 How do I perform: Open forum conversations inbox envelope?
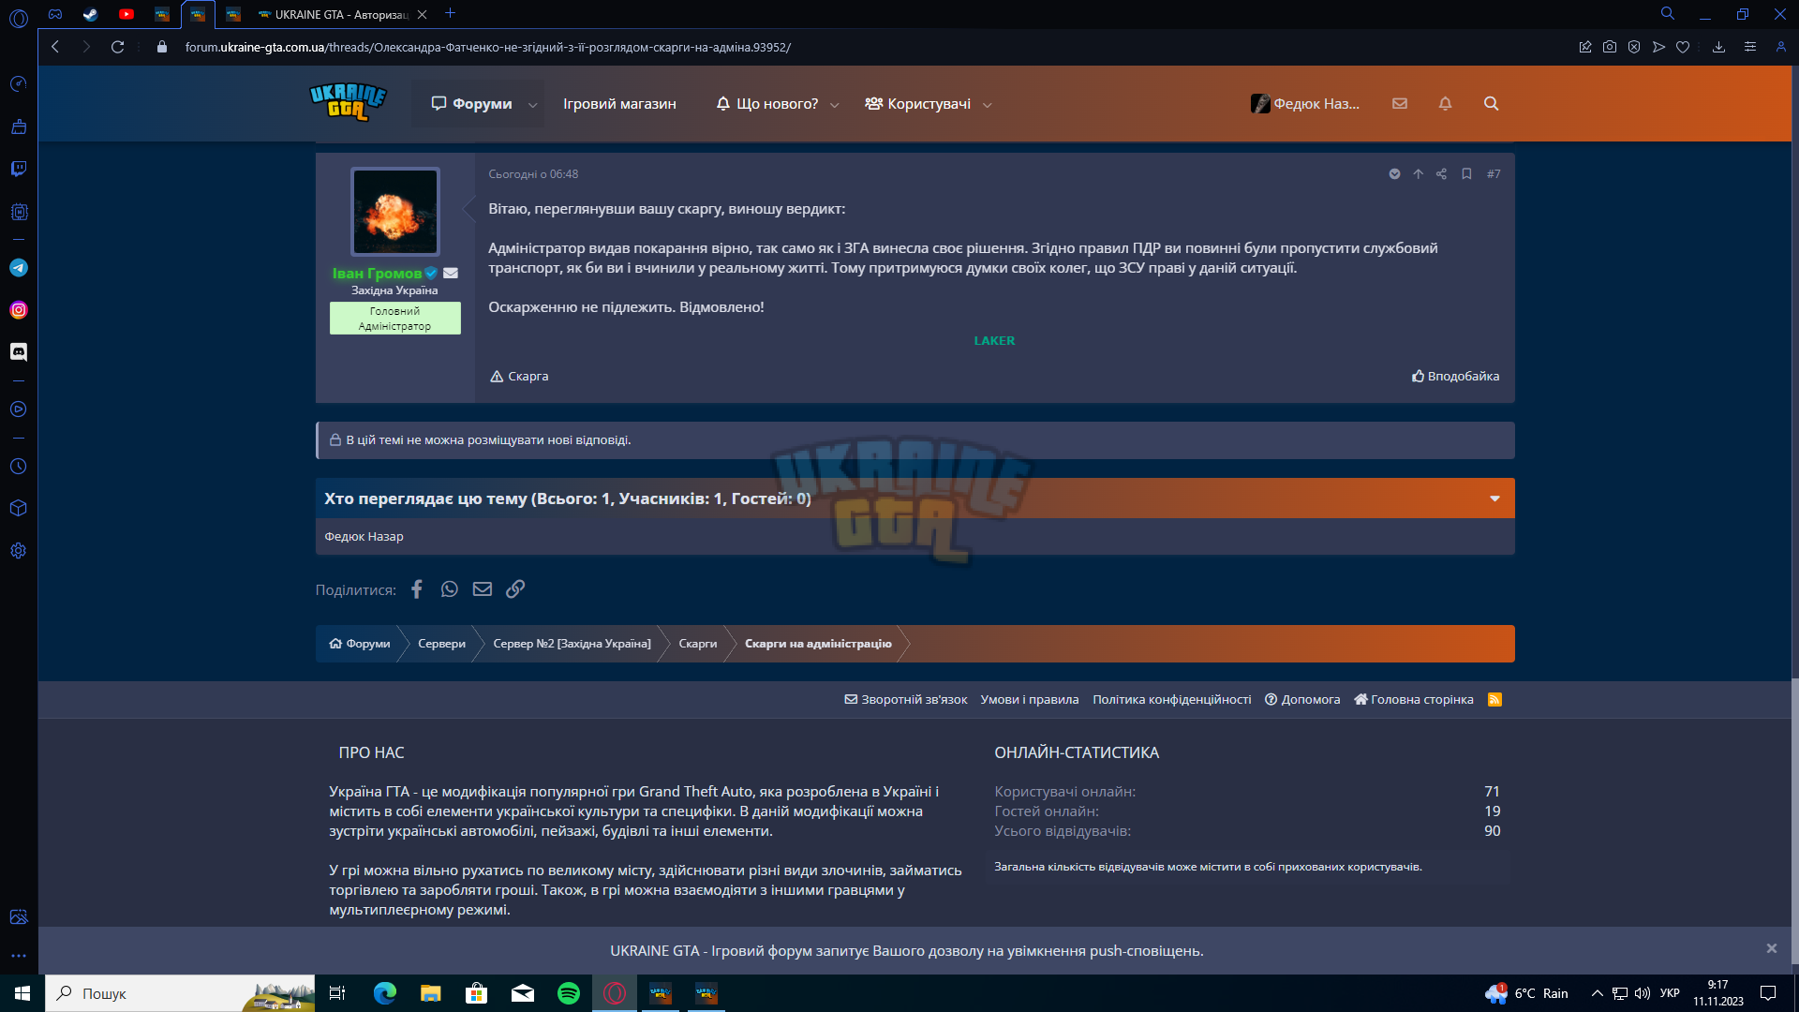coord(1400,104)
